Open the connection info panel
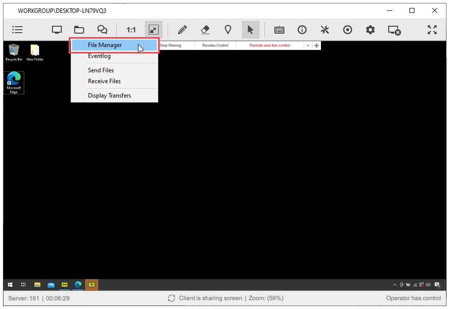This screenshot has width=450, height=309. coord(302,30)
